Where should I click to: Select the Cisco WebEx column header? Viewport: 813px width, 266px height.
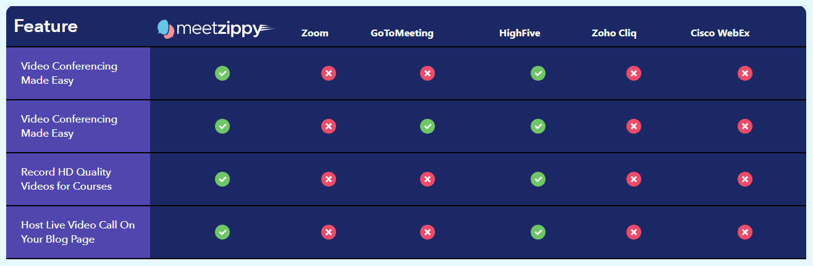pyautogui.click(x=720, y=33)
